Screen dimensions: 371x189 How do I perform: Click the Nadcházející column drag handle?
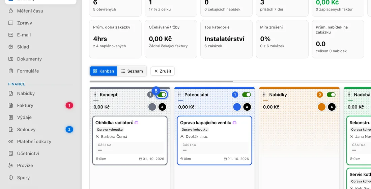pos(349,95)
